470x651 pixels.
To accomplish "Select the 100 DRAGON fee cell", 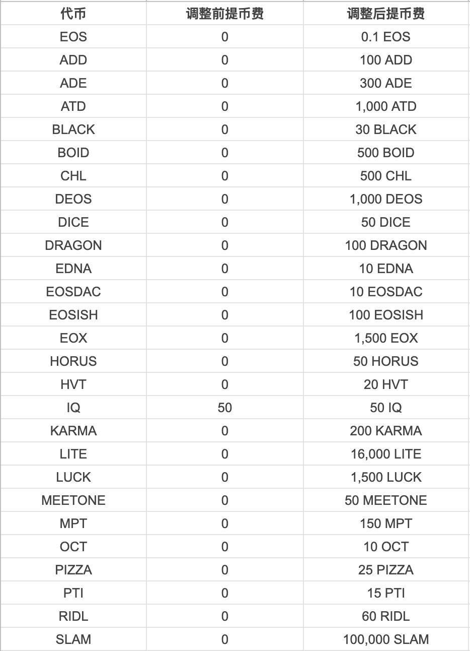I will [386, 245].
